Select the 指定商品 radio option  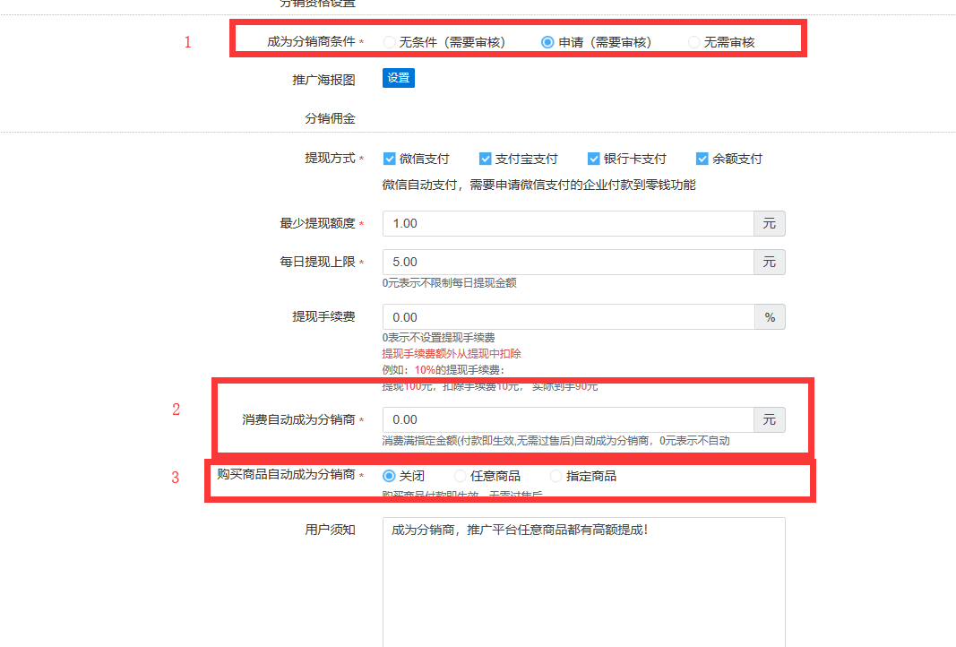pos(556,476)
